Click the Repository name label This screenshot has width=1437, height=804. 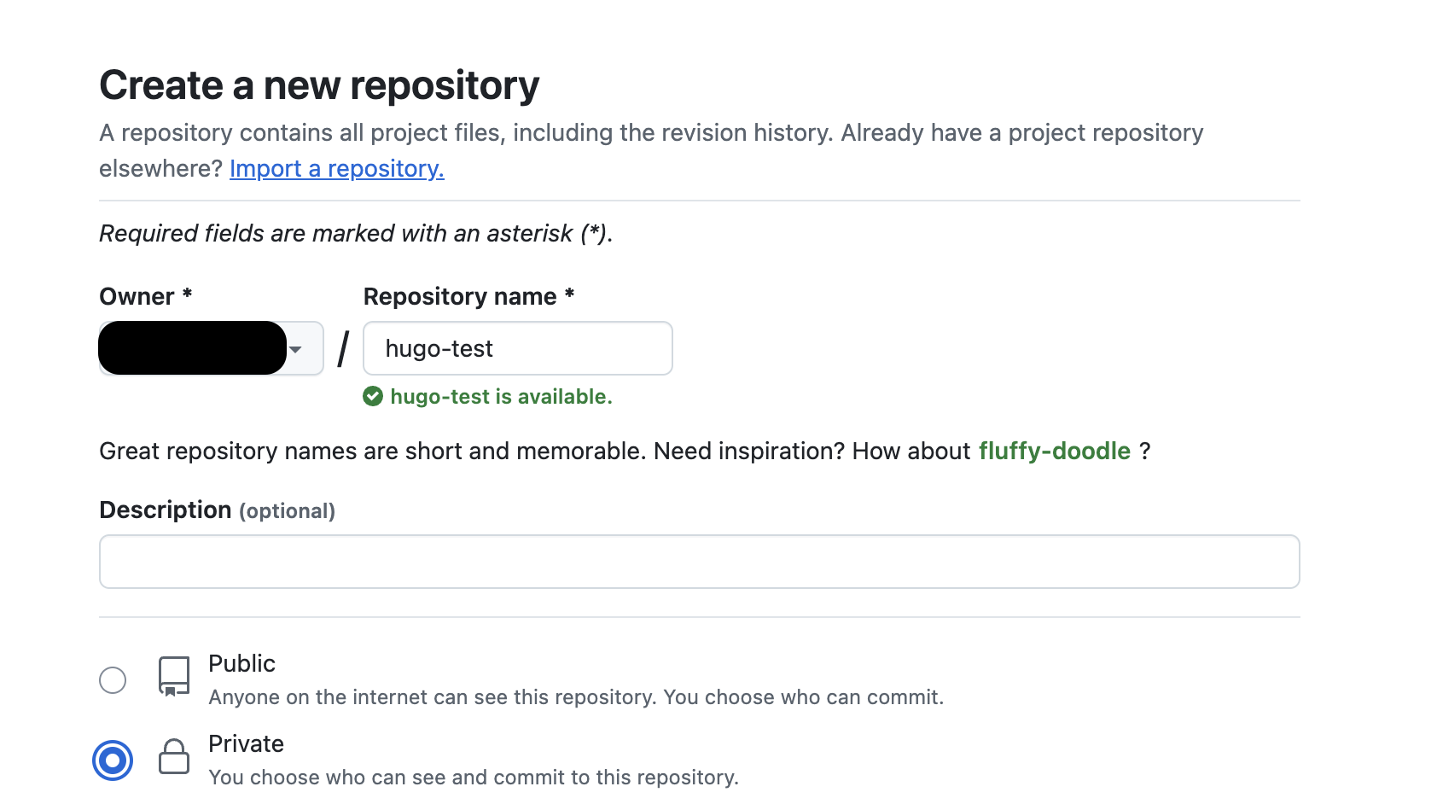pyautogui.click(x=460, y=296)
